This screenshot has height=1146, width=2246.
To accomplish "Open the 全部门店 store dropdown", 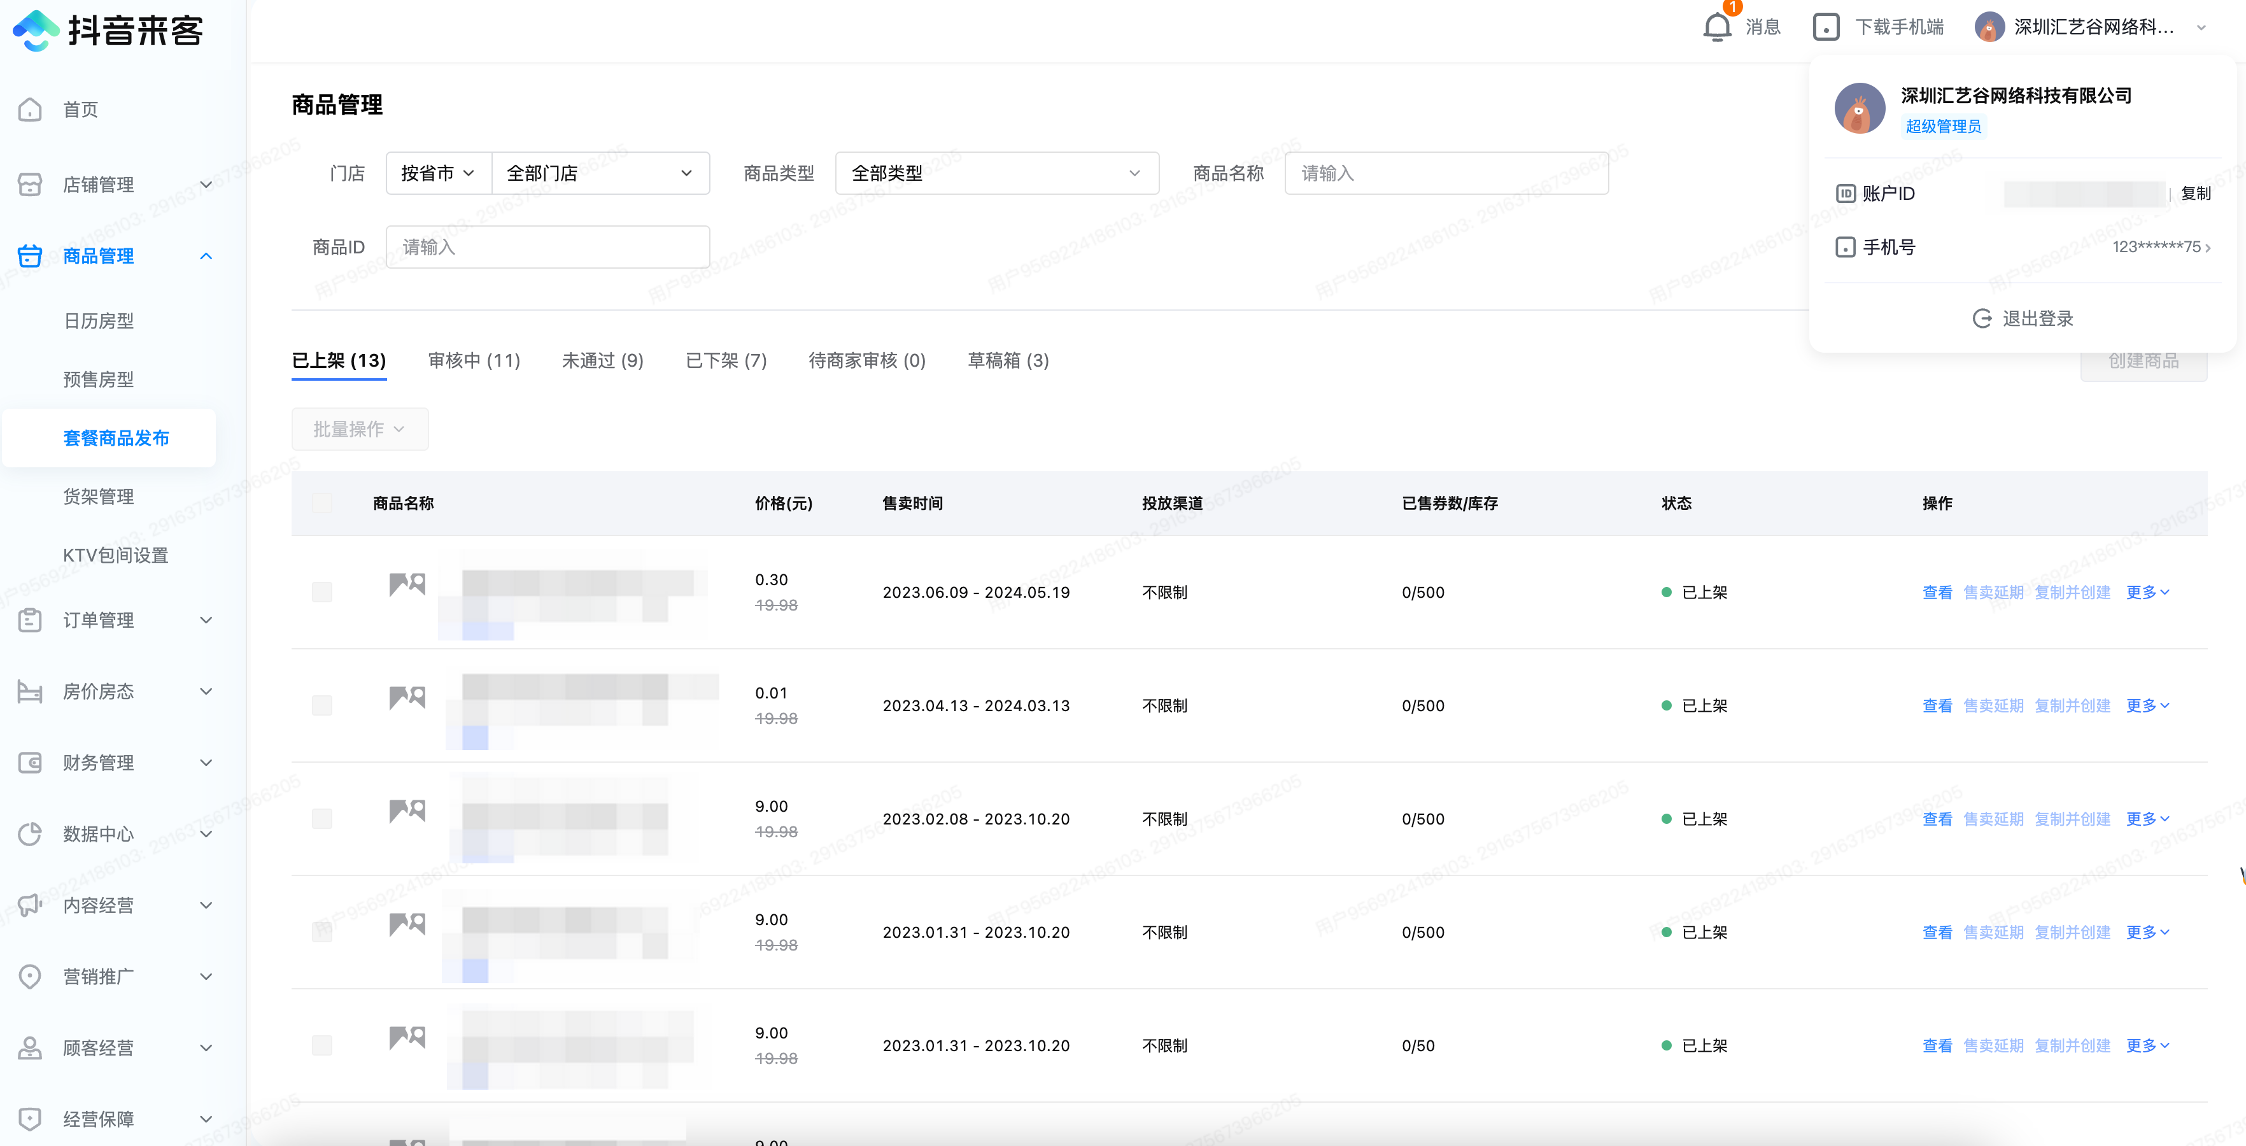I will 601,173.
